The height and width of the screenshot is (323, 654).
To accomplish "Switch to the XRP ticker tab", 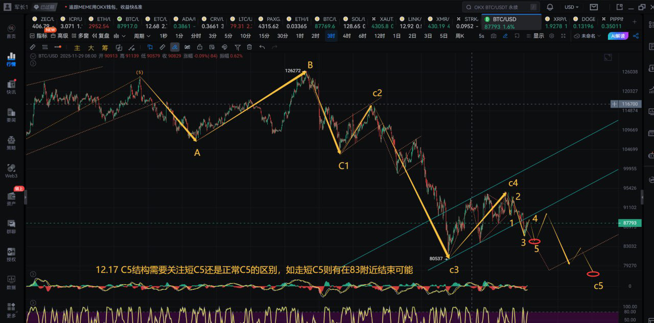I will click(555, 22).
